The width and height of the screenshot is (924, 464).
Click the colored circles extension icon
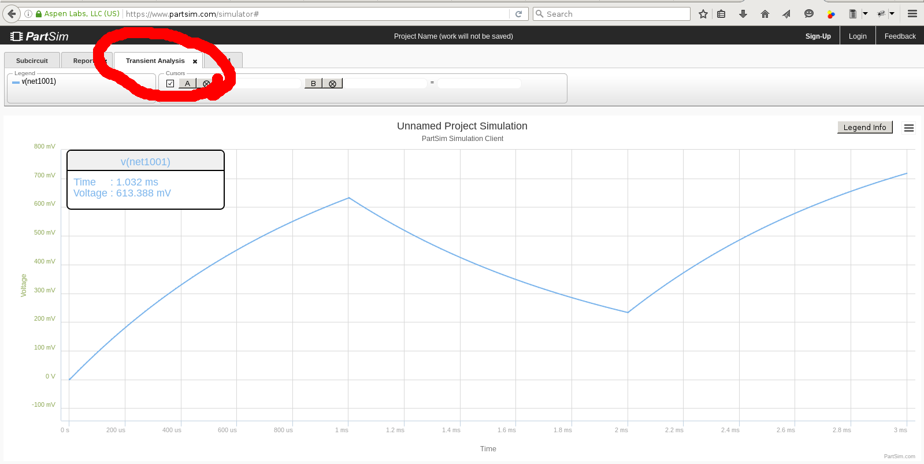[x=831, y=14]
